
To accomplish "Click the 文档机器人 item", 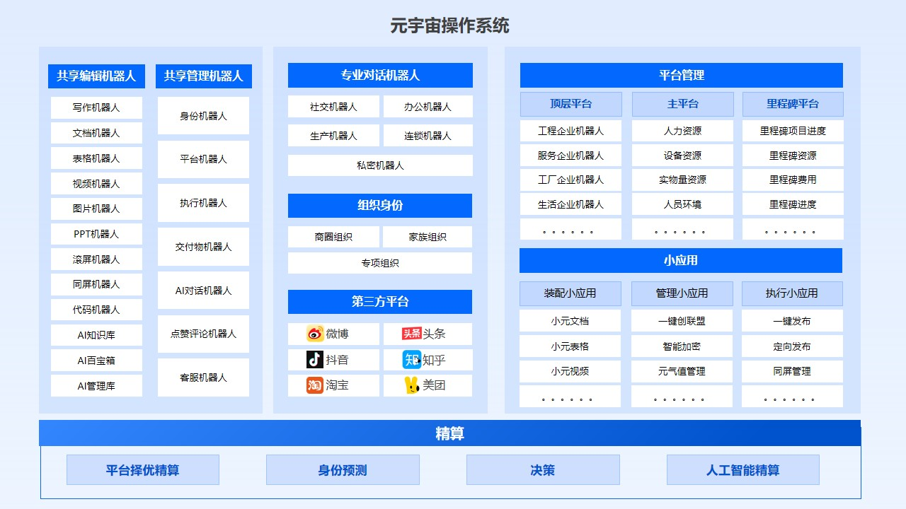I will pos(96,133).
